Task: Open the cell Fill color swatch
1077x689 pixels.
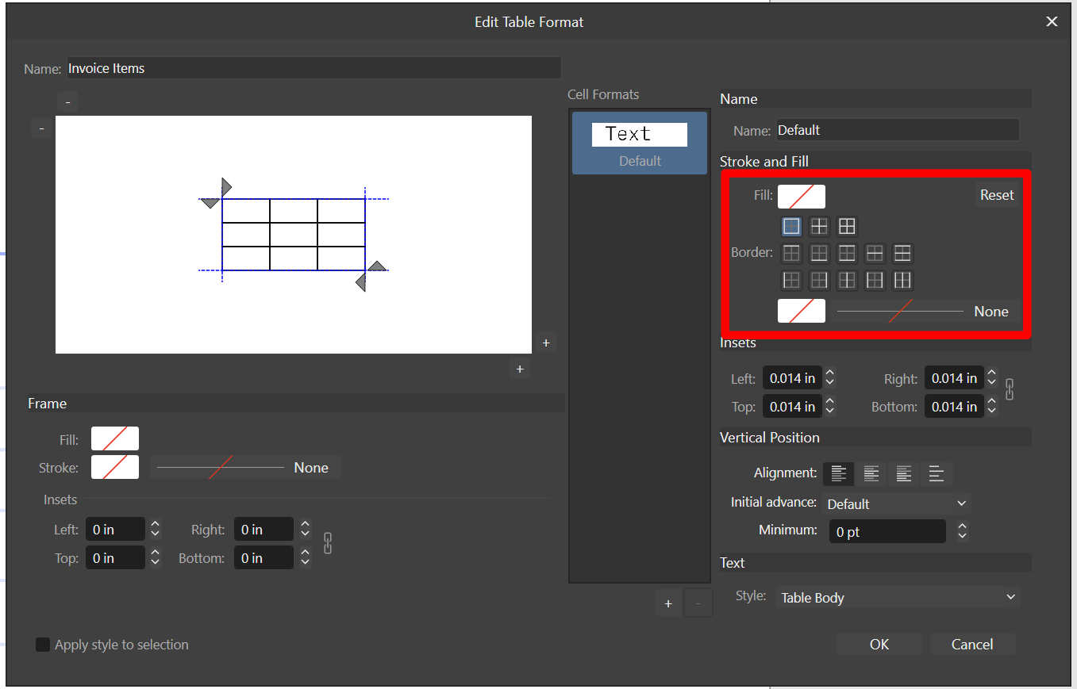Action: pos(801,196)
